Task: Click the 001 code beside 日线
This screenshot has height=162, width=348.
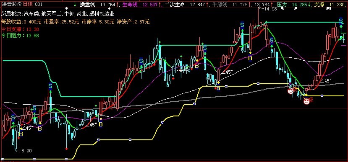Action: click(x=39, y=4)
